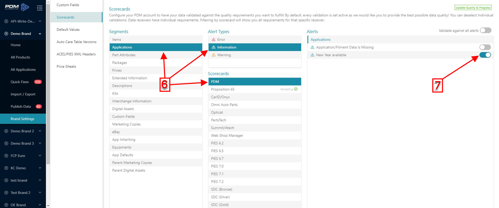
Task: Click the 155 Quick Fixes badge
Action: coord(38,82)
